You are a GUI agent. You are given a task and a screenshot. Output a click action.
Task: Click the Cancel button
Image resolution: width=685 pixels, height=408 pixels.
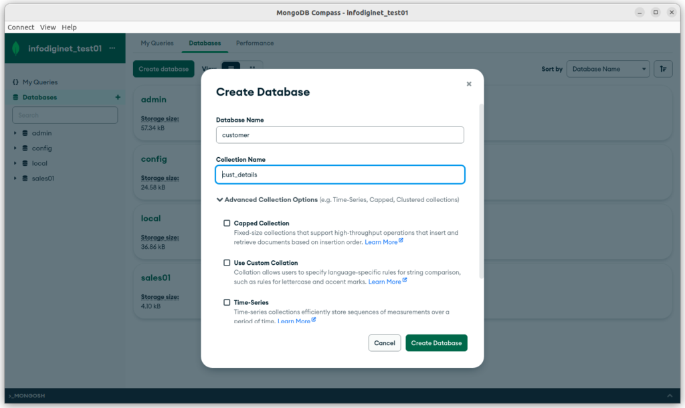click(x=385, y=343)
